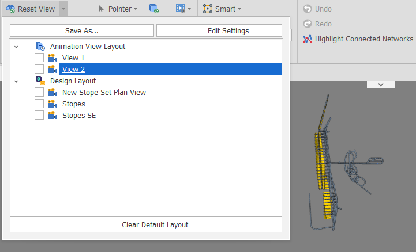Open the Reset View dropdown arrow
The image size is (416, 252).
[x=63, y=9]
